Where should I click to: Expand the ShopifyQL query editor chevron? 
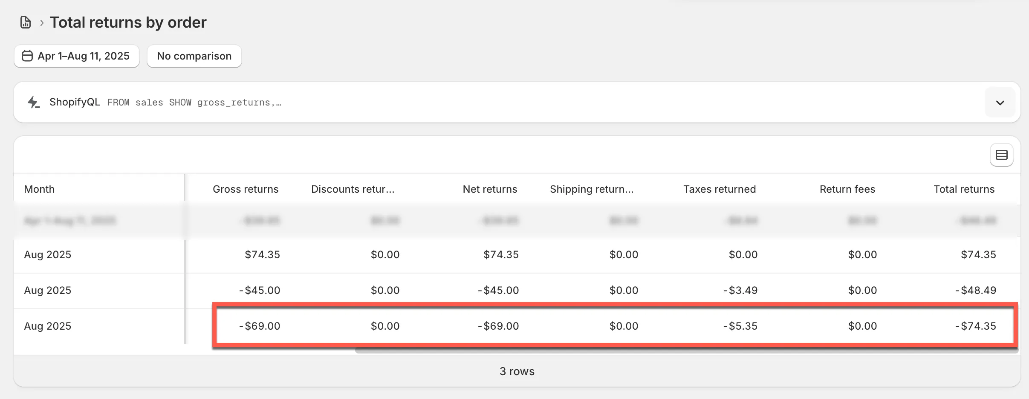point(999,102)
